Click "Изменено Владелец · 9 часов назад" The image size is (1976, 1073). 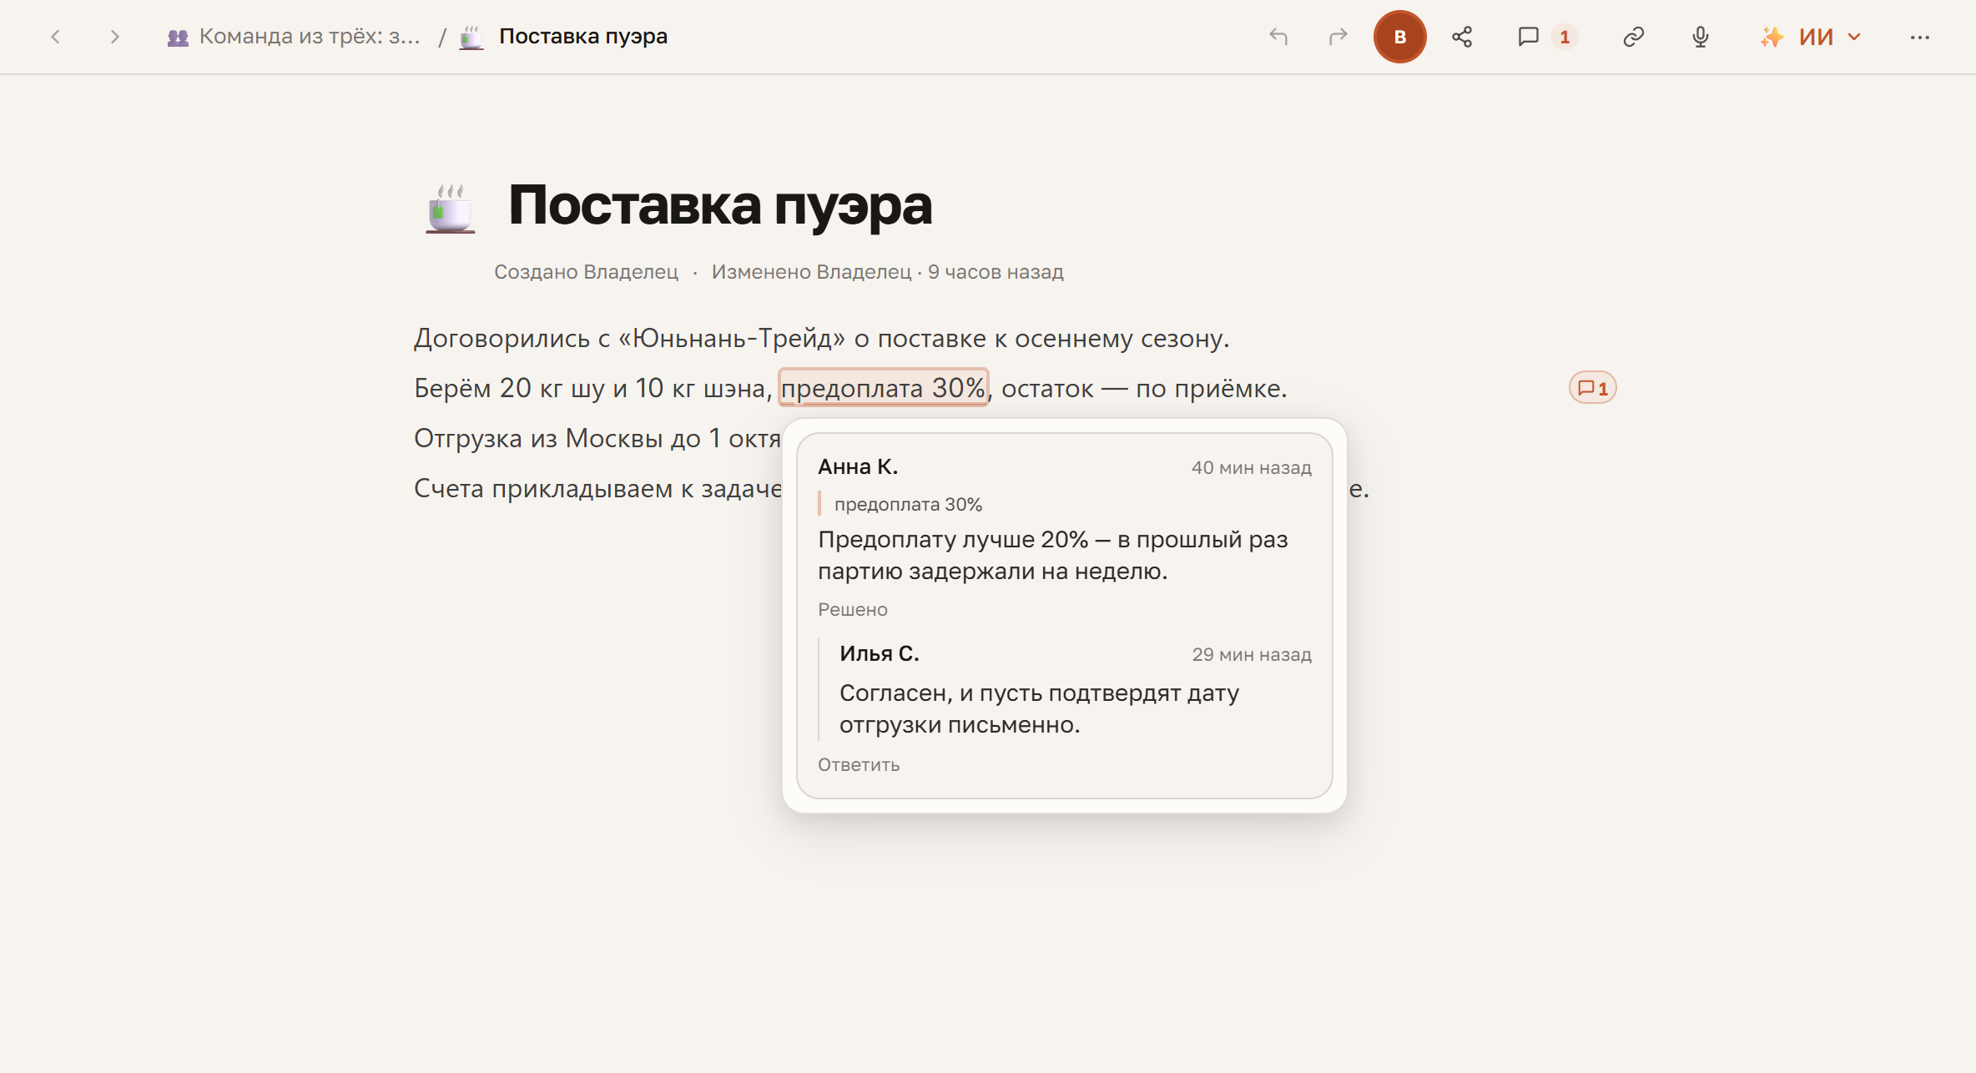pos(888,272)
